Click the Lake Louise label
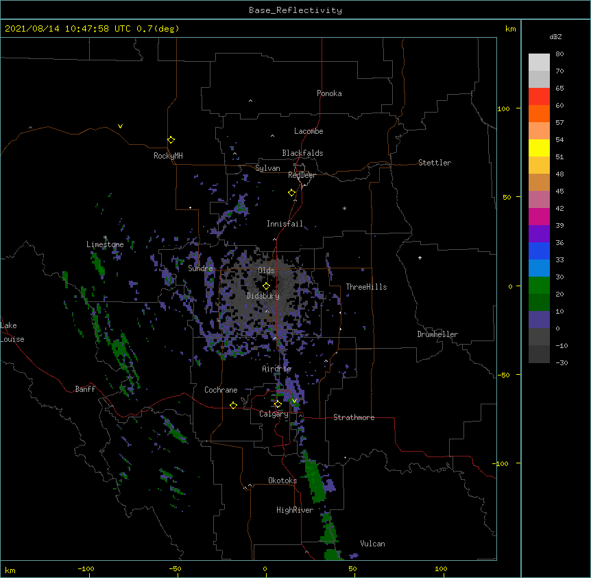 (x=12, y=332)
